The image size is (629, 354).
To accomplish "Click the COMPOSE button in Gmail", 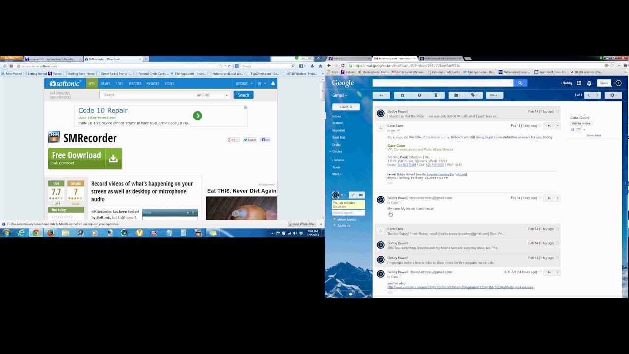I will (x=346, y=107).
